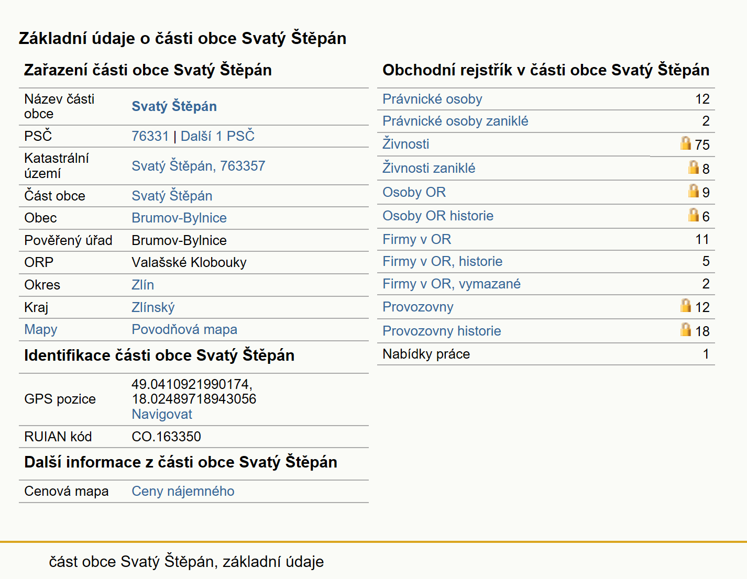Open Právnické osoby zaniklé list
The width and height of the screenshot is (747, 579).
(455, 121)
